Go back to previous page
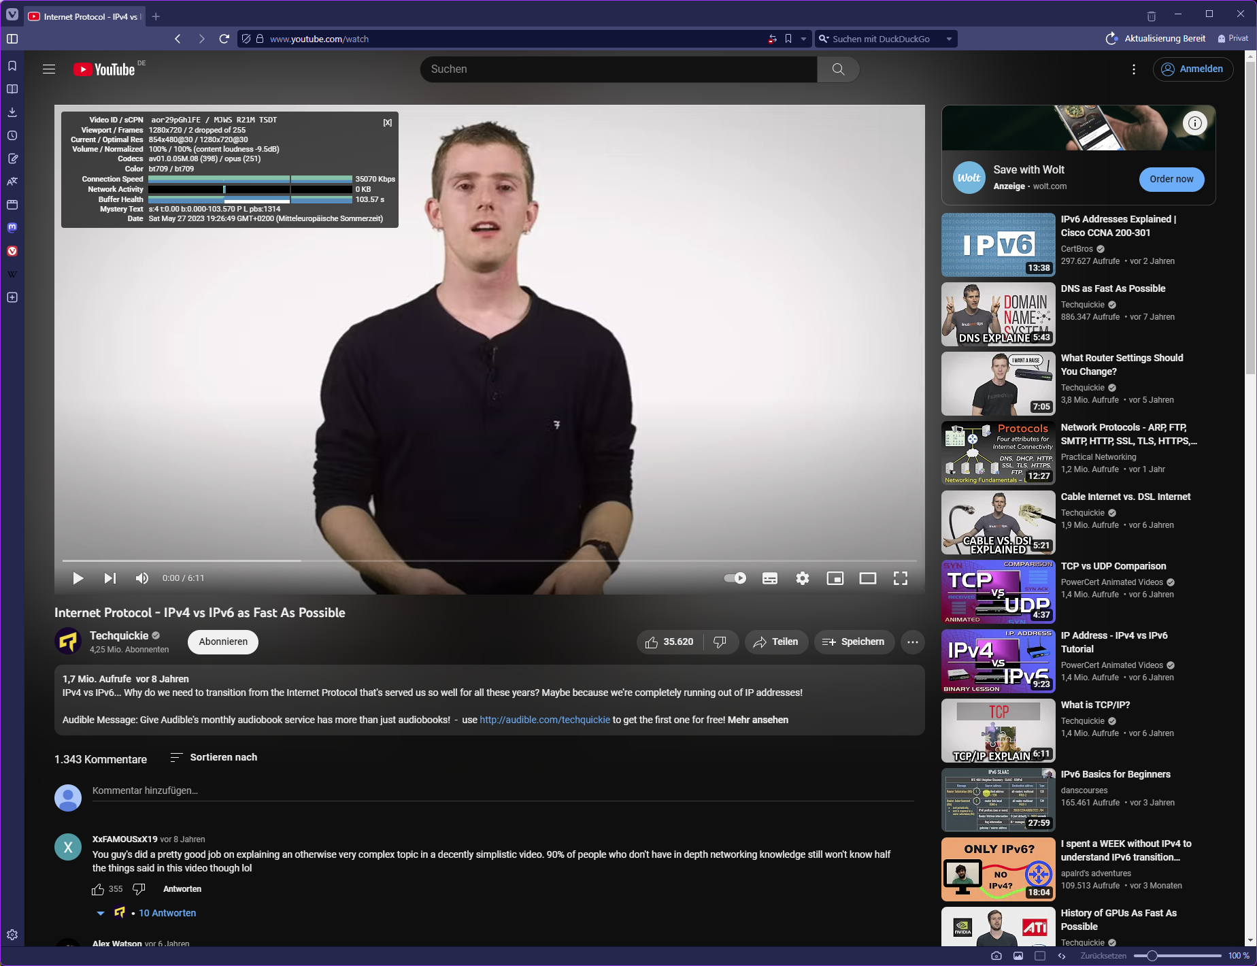This screenshot has height=966, width=1257. (178, 39)
